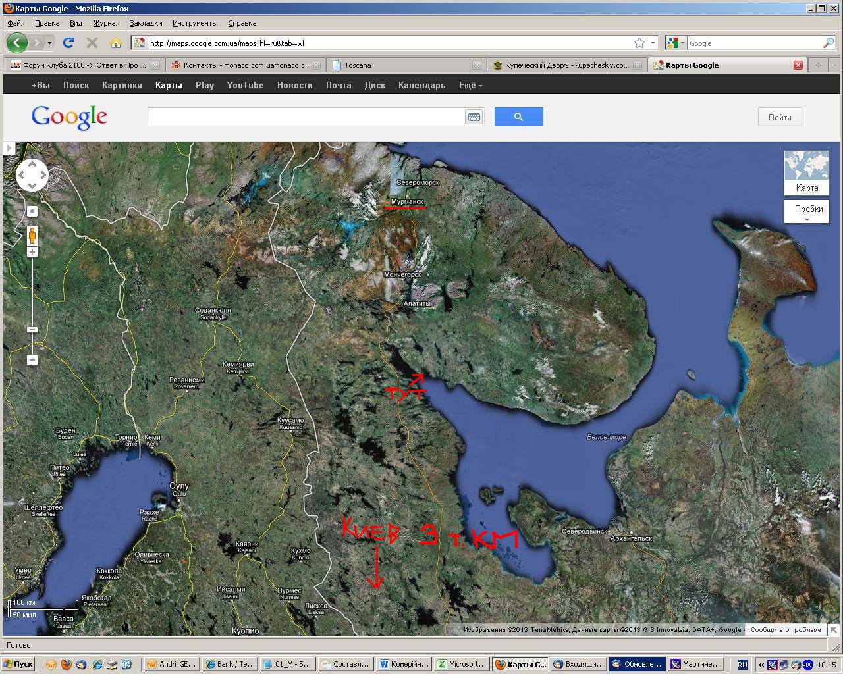Click Картинки link in Google bar

(x=122, y=85)
